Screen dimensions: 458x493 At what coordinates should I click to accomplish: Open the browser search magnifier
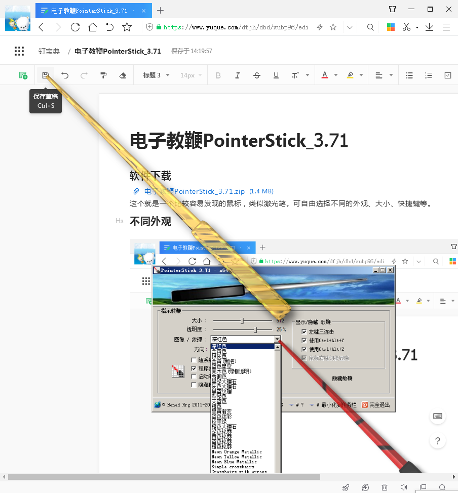(370, 27)
